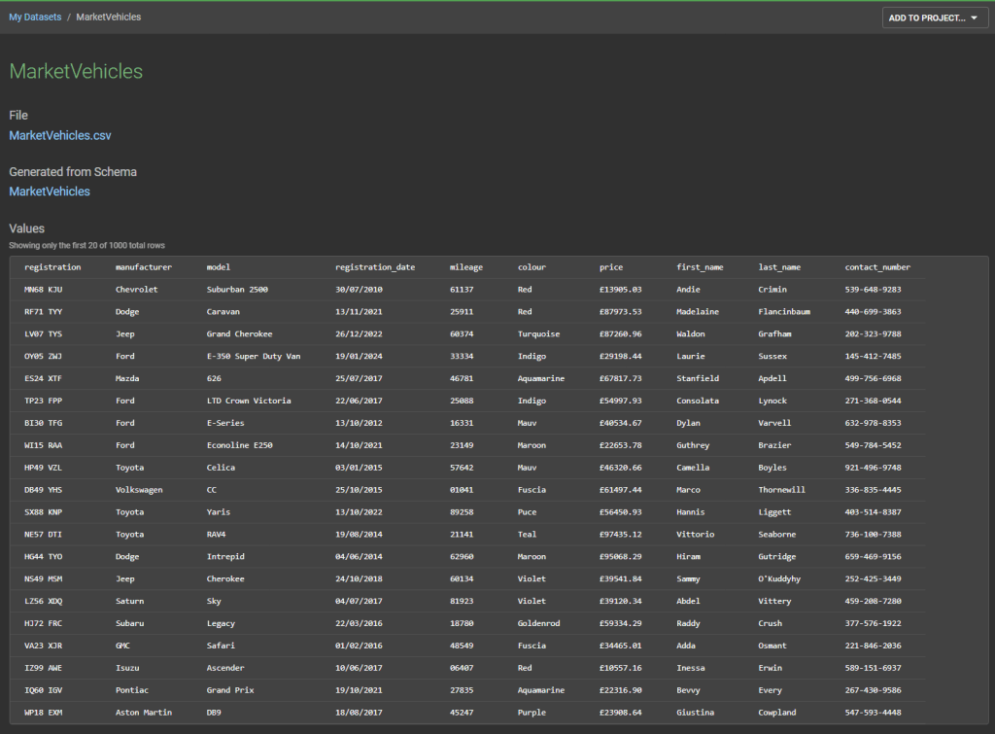This screenshot has width=995, height=734.
Task: Select the registration_date column header
Action: point(375,267)
